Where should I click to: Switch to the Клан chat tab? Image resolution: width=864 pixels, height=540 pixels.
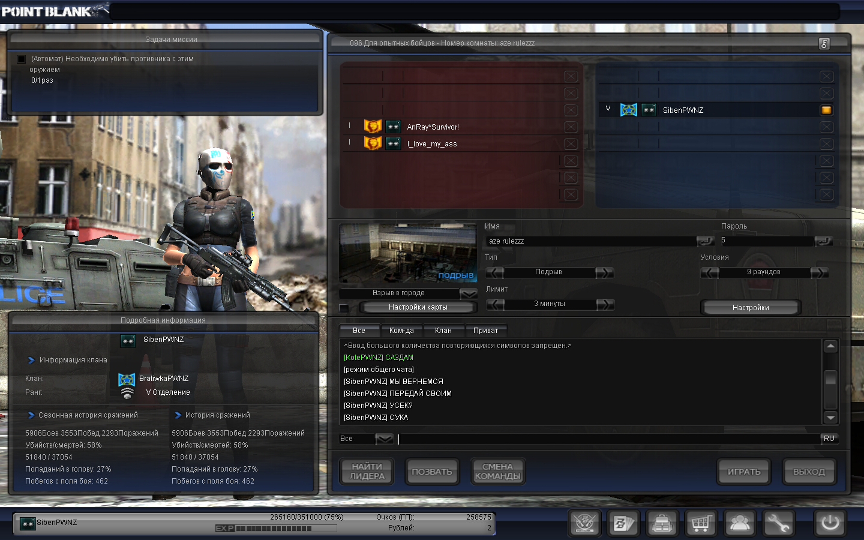tap(443, 331)
